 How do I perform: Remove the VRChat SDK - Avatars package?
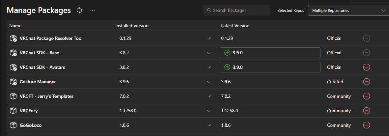[366, 67]
